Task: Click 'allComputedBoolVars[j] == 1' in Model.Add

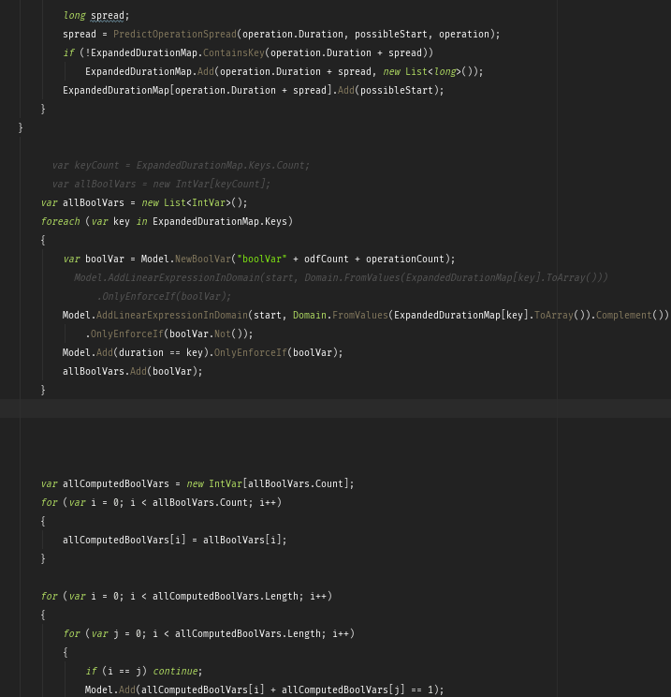Action: tap(359, 690)
